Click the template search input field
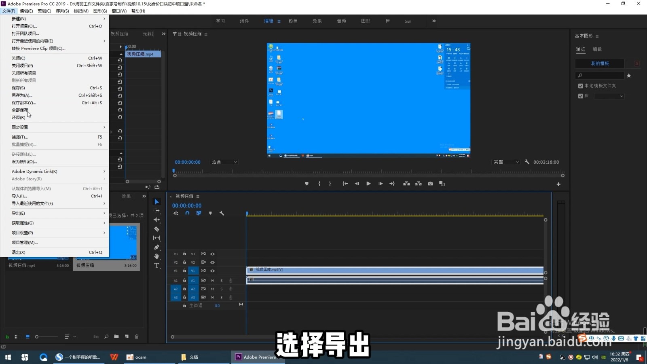This screenshot has width=647, height=364. [x=600, y=76]
